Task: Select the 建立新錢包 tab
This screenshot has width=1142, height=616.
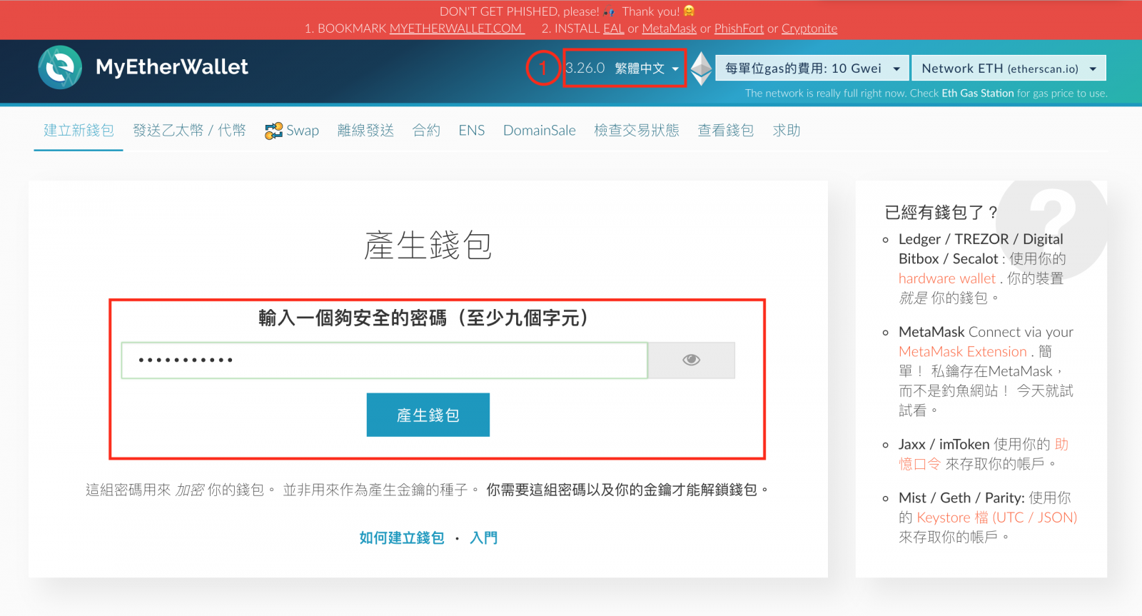Action: 79,131
